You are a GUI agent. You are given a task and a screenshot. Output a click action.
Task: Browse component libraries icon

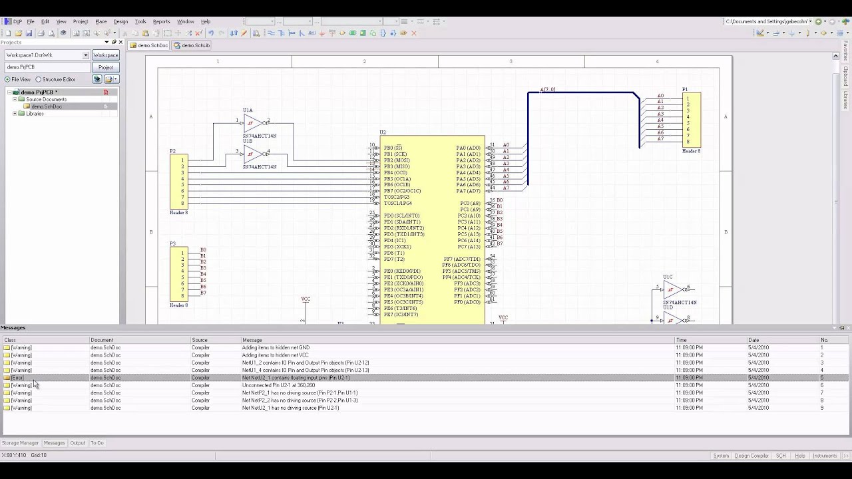[256, 33]
